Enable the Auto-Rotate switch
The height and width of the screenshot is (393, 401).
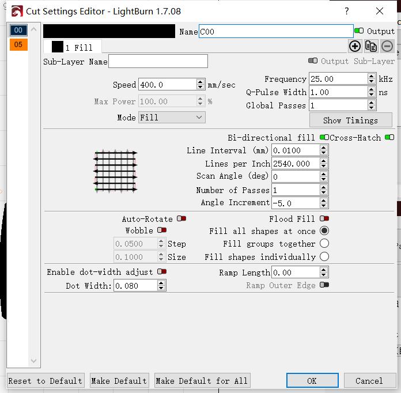(181, 218)
